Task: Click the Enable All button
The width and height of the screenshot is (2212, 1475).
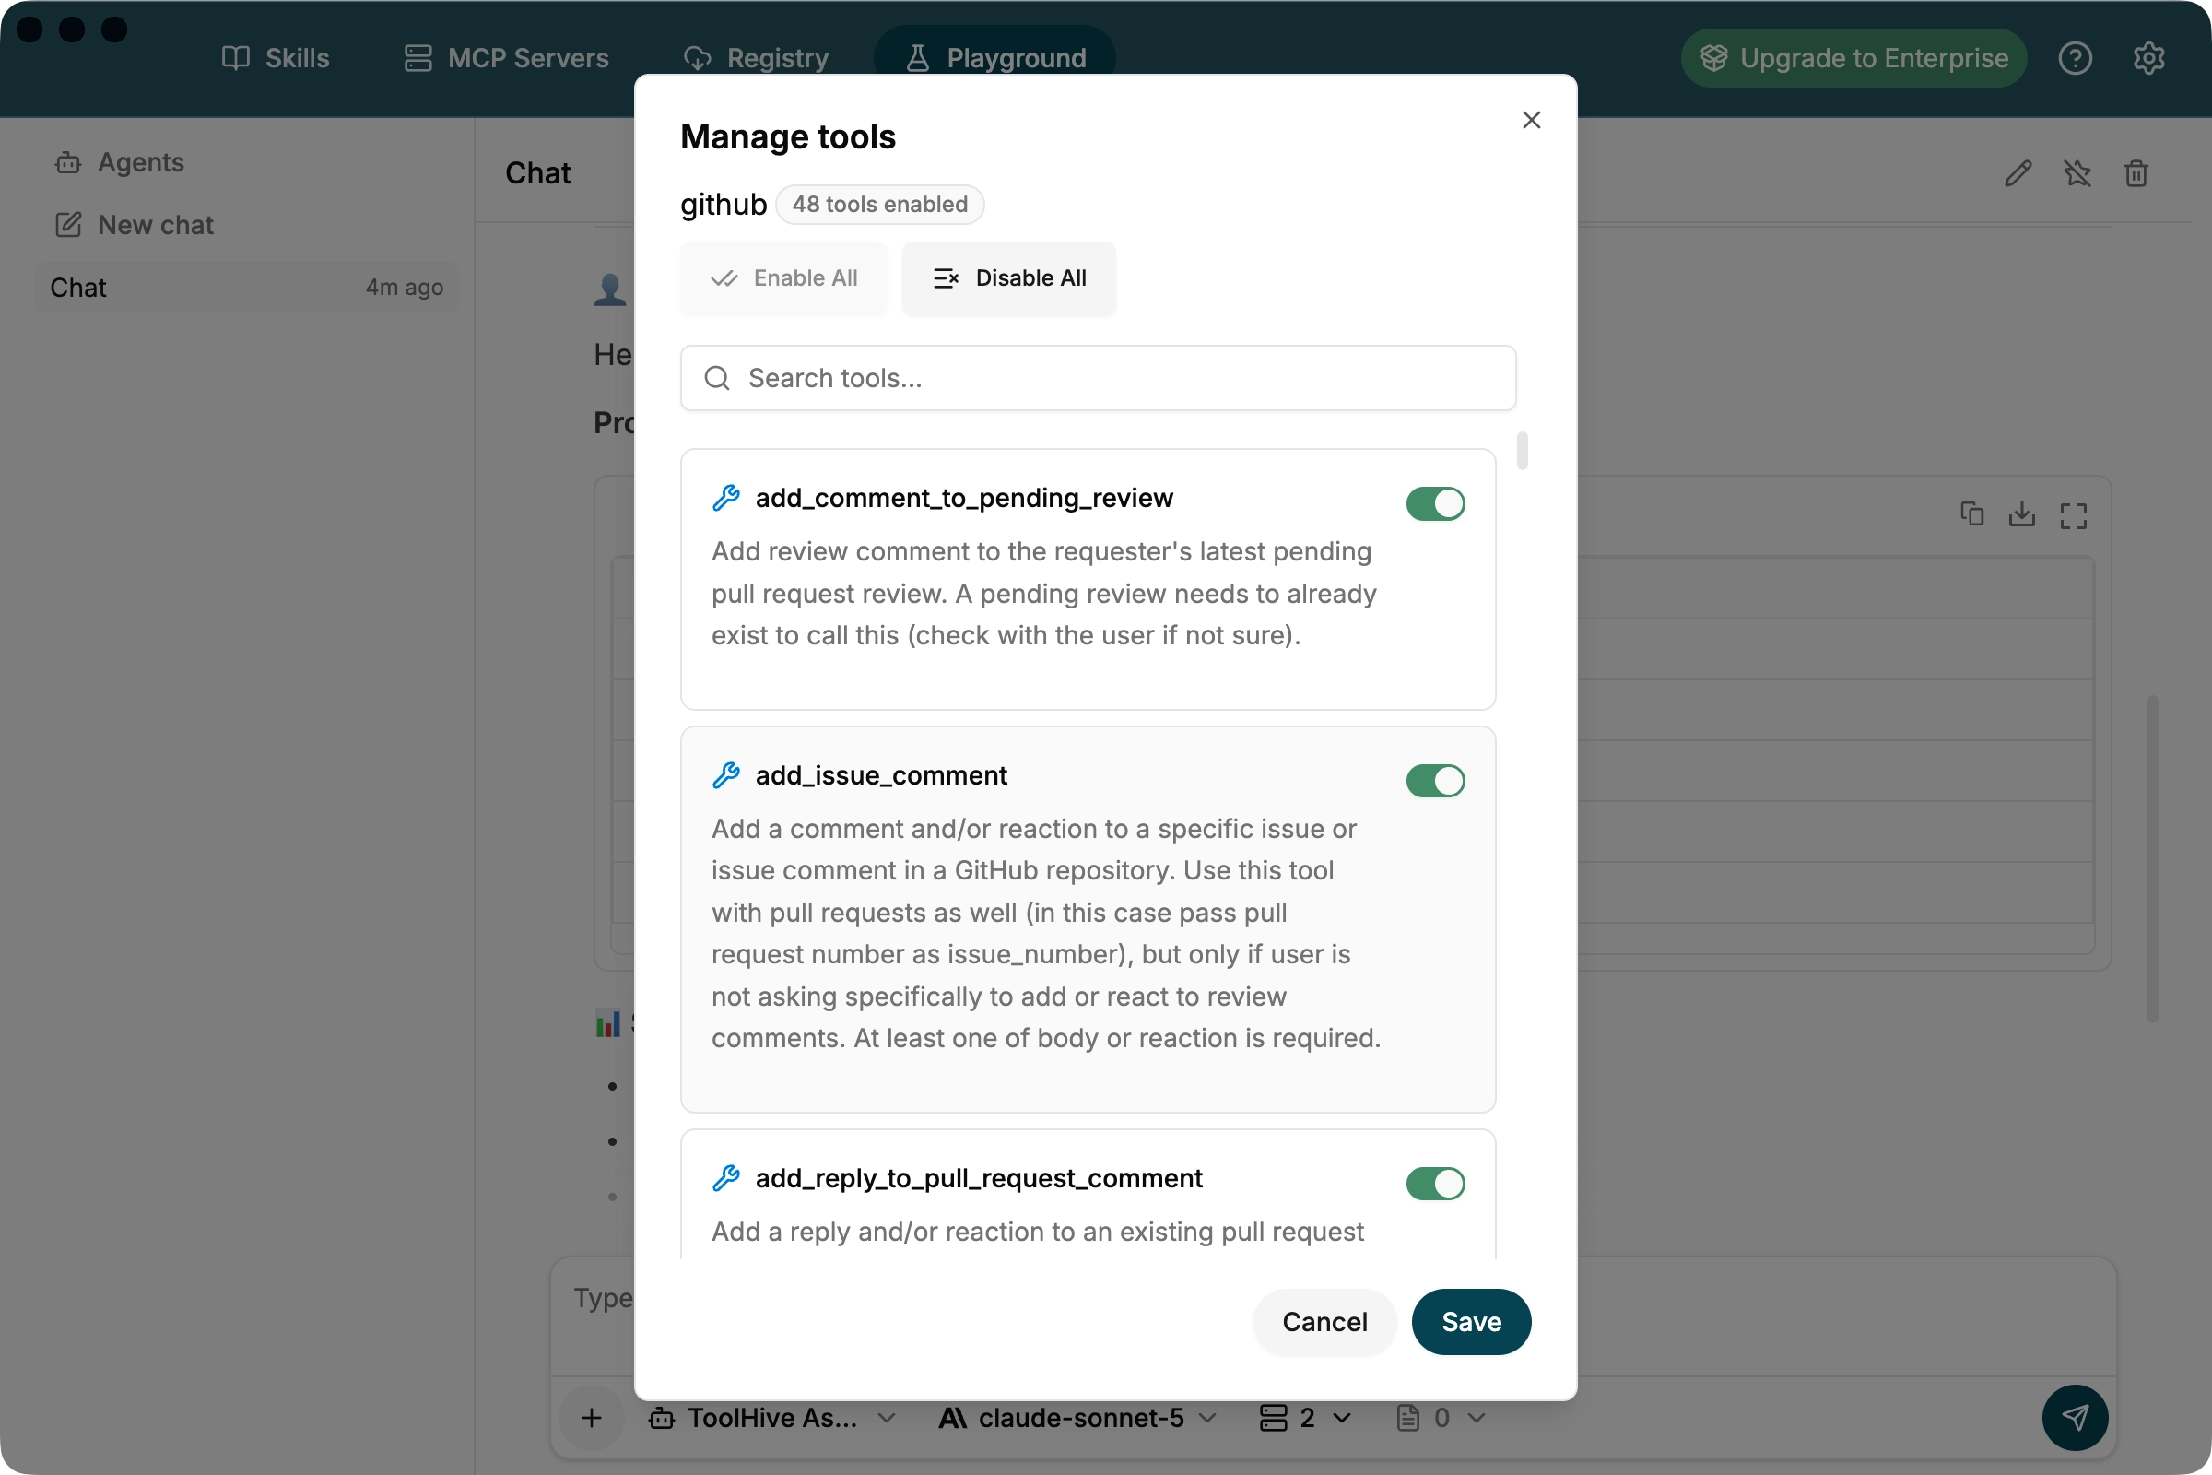Action: pyautogui.click(x=783, y=278)
